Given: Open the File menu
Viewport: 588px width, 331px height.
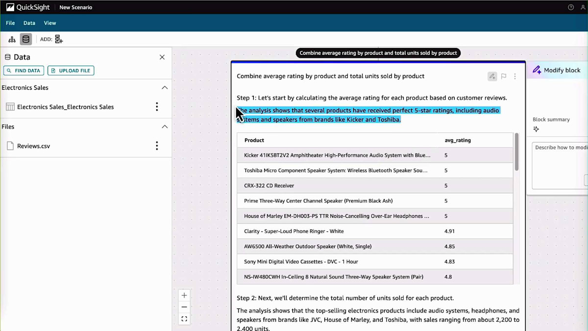Looking at the screenshot, I should click(10, 23).
